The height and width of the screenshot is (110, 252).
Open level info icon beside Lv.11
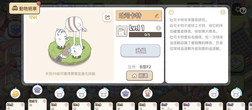coord(159,28)
